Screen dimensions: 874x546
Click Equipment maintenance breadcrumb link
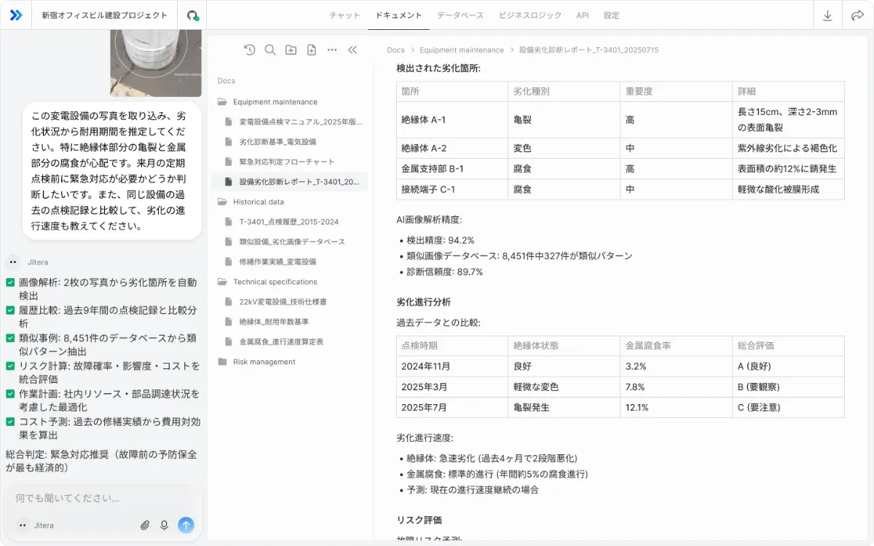(462, 50)
